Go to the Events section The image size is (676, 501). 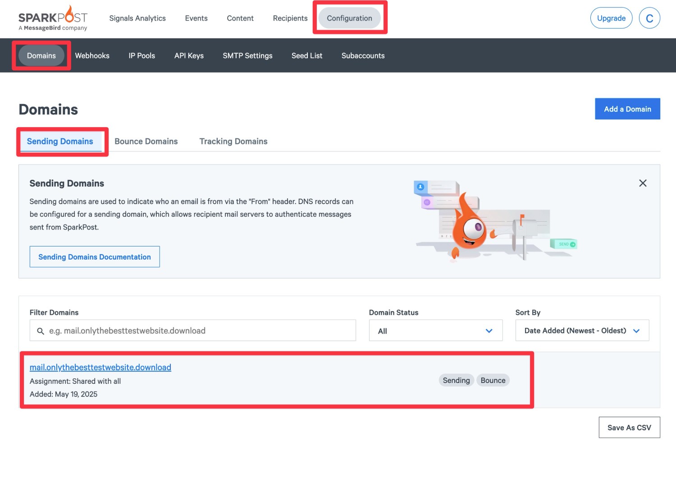[196, 18]
